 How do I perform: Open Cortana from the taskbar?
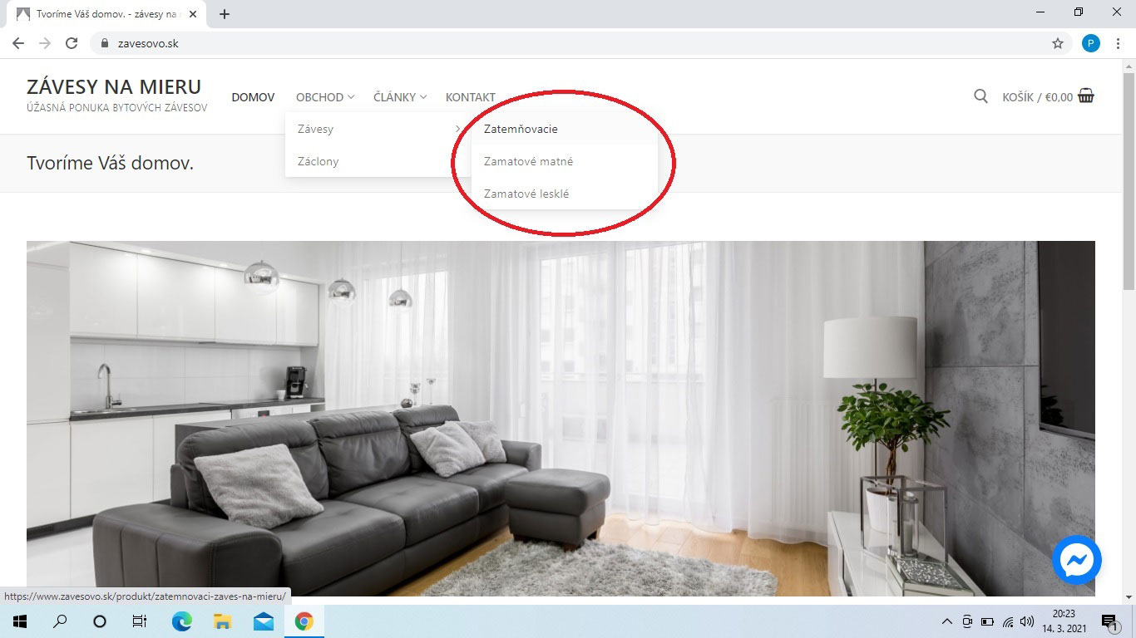tap(100, 621)
